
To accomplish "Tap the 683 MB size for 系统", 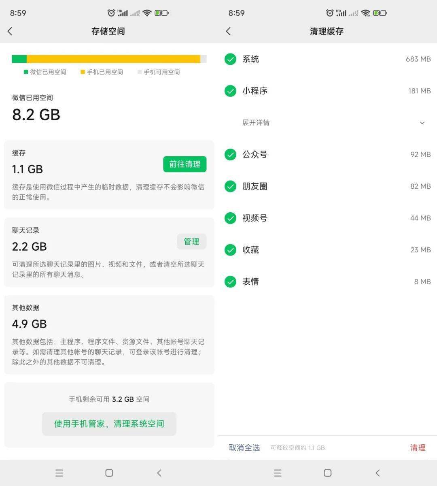I will click(418, 59).
